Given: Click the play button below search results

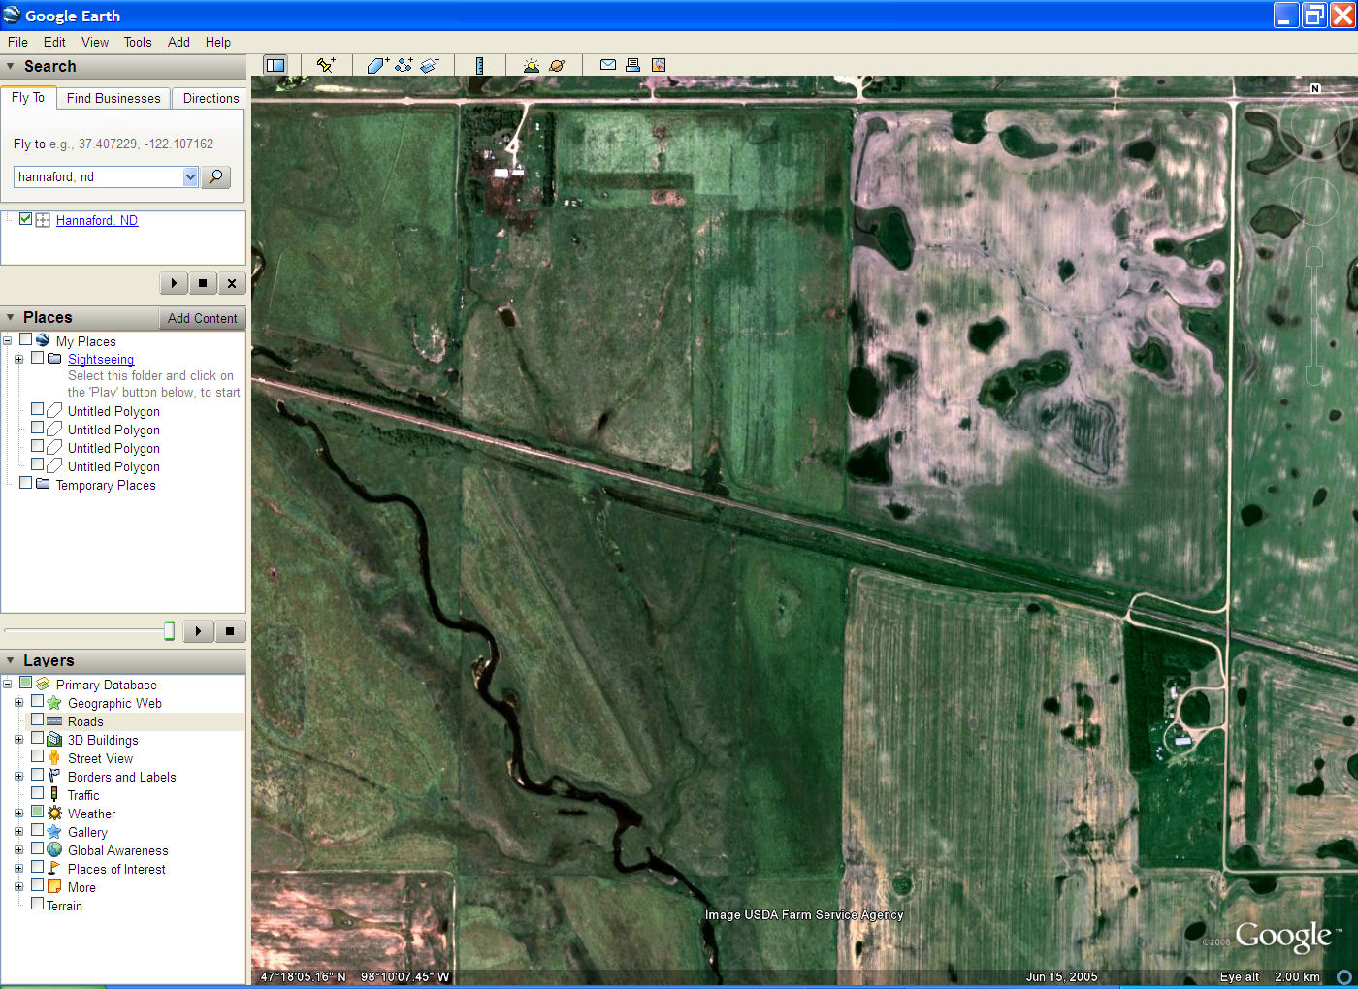Looking at the screenshot, I should (x=174, y=283).
